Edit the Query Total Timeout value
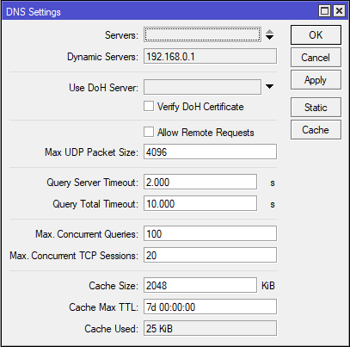Image resolution: width=350 pixels, height=347 pixels. (x=200, y=203)
